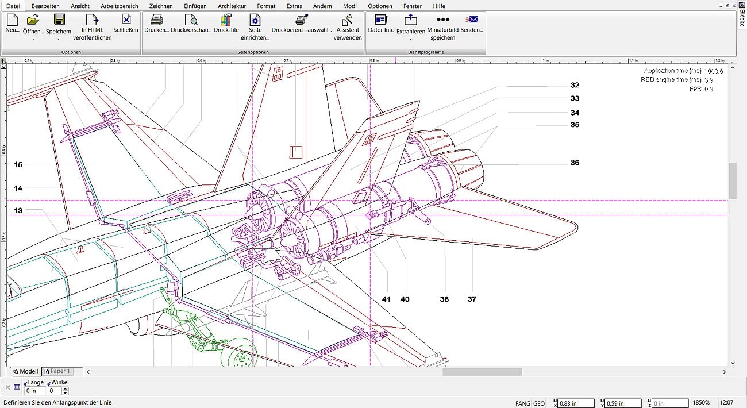
Task: Open the Arbeitsbereich menu
Action: point(120,6)
